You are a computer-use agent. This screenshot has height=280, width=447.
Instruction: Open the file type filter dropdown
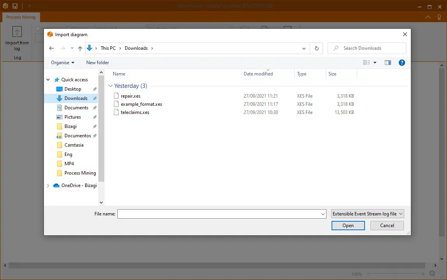point(367,214)
